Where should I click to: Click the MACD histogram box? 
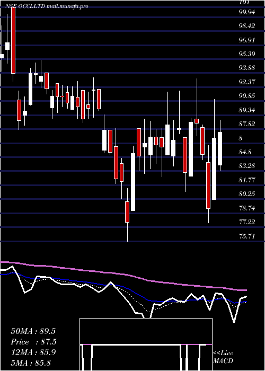point(146,344)
